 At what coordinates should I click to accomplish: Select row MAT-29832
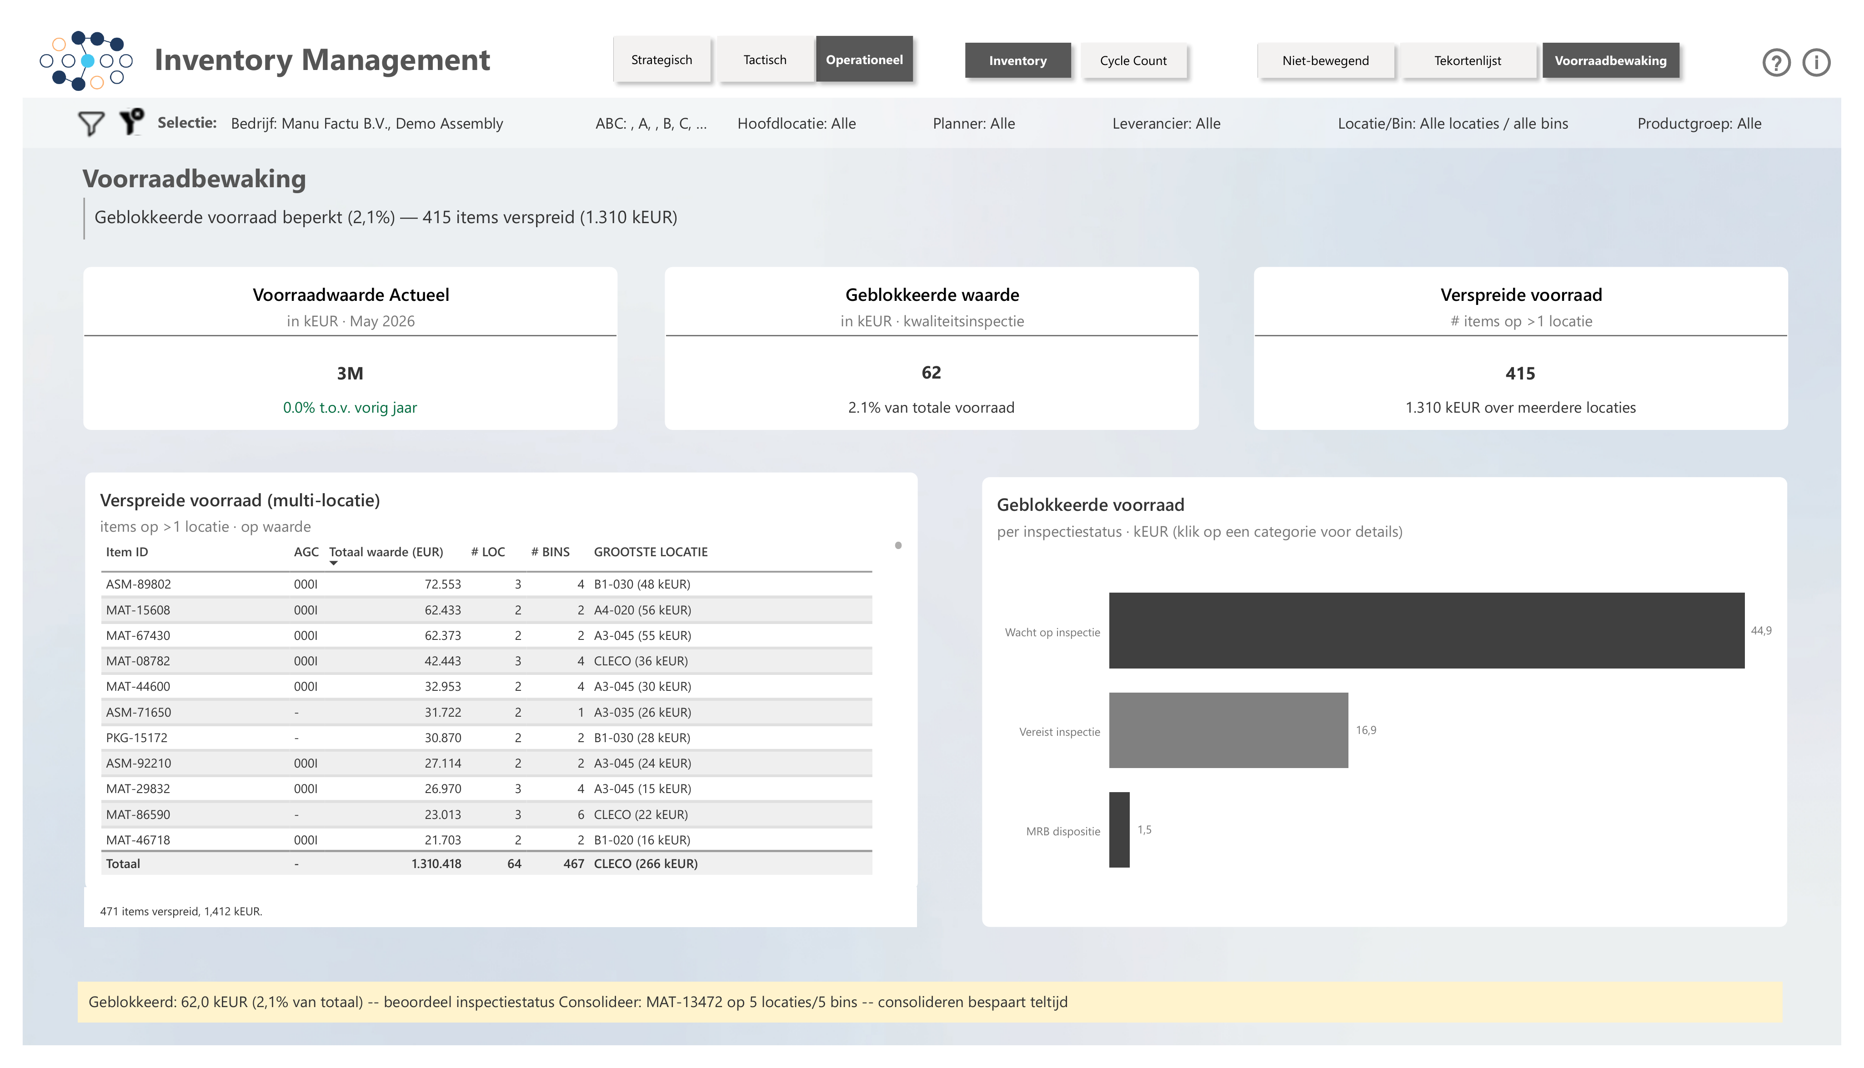click(486, 789)
